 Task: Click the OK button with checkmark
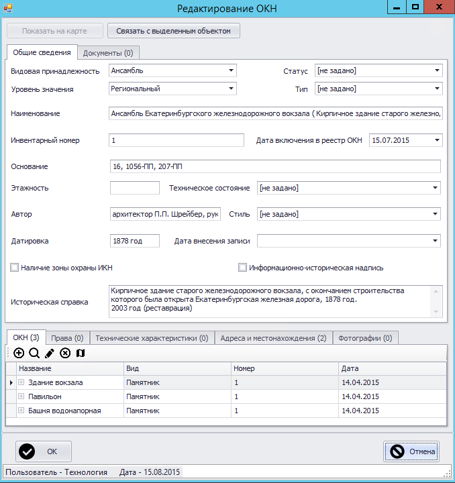point(44,451)
